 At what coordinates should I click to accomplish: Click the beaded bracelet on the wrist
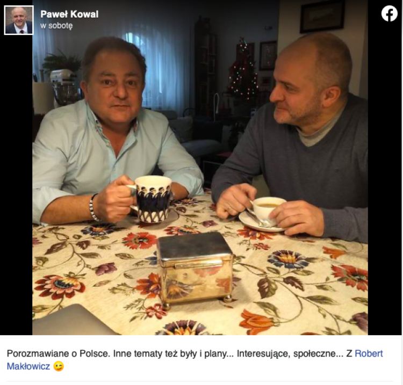93,207
